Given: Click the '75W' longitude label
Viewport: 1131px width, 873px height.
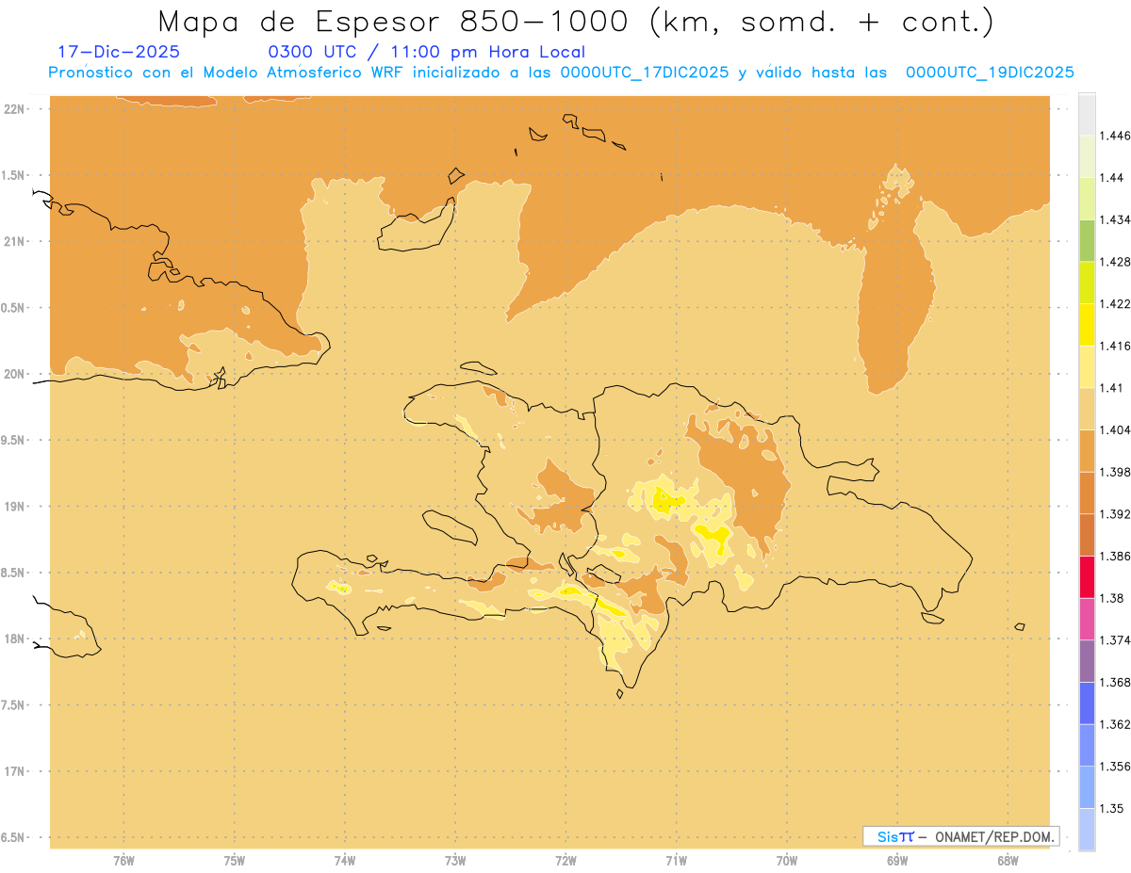Looking at the screenshot, I should click(x=234, y=861).
